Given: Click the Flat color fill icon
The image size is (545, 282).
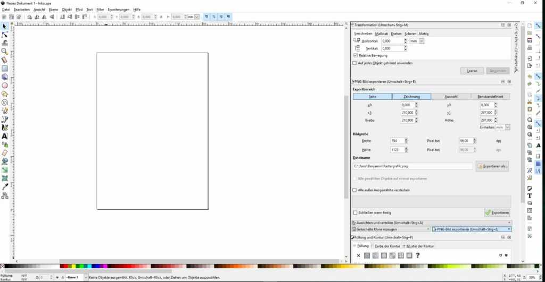Looking at the screenshot, I should [x=367, y=255].
